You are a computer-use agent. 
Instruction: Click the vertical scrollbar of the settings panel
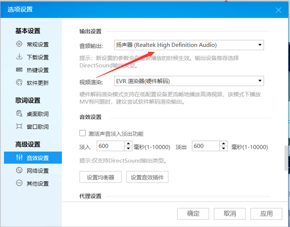[286, 159]
